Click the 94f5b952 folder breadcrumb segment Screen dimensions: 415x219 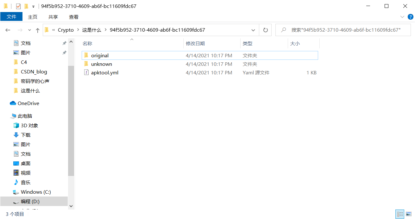(x=157, y=30)
